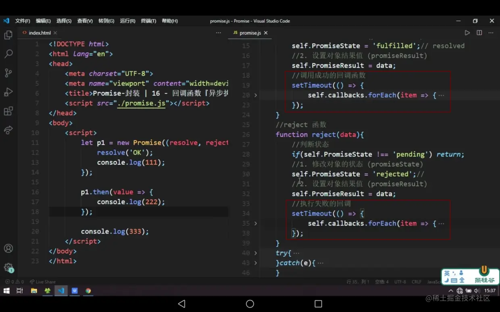Open Google Chrome from the taskbar
This screenshot has height=312, width=500.
[88, 291]
